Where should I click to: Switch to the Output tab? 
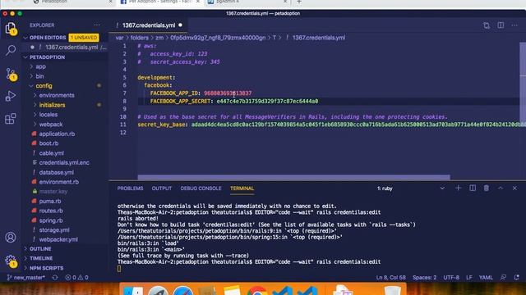click(x=162, y=188)
